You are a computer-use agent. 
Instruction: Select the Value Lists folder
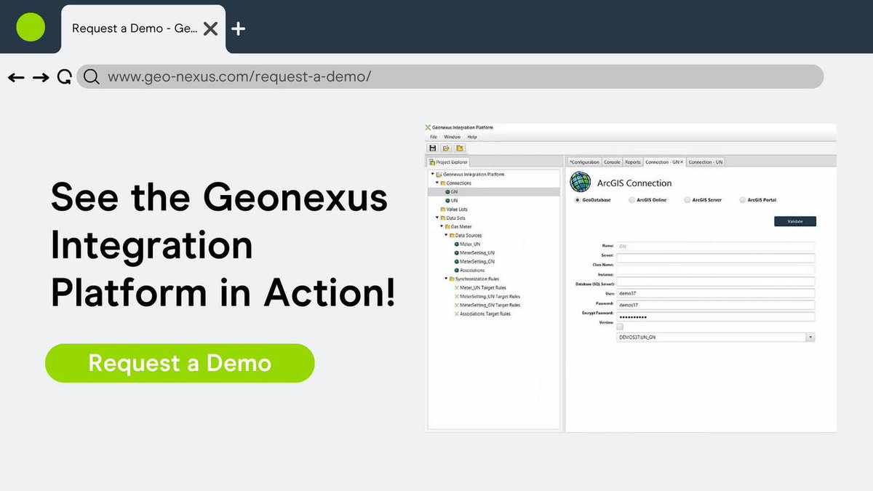click(x=454, y=209)
